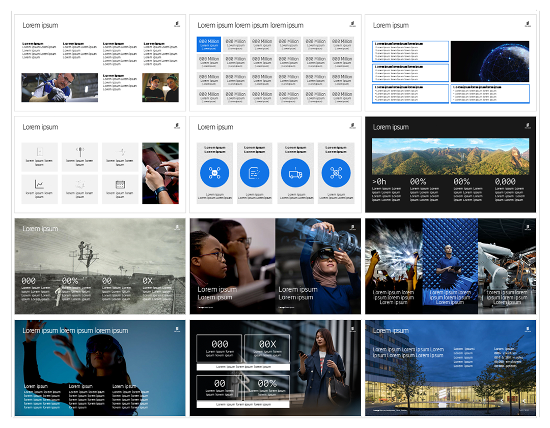Screen dimensions: 550x428
Task: Click the pulse waveform icon tile
Action: [x=120, y=157]
